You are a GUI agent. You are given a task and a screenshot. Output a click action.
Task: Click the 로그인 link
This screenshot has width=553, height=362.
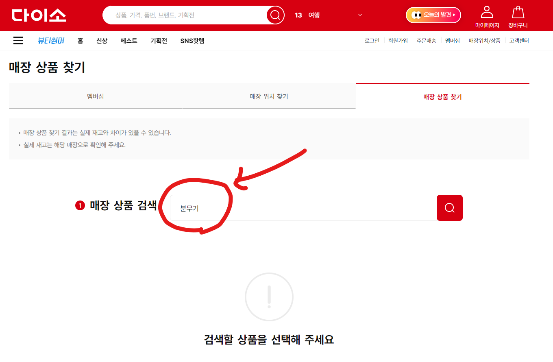pyautogui.click(x=372, y=41)
